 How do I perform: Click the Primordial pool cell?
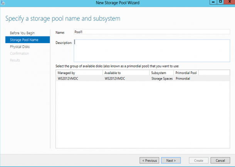[x=183, y=78]
